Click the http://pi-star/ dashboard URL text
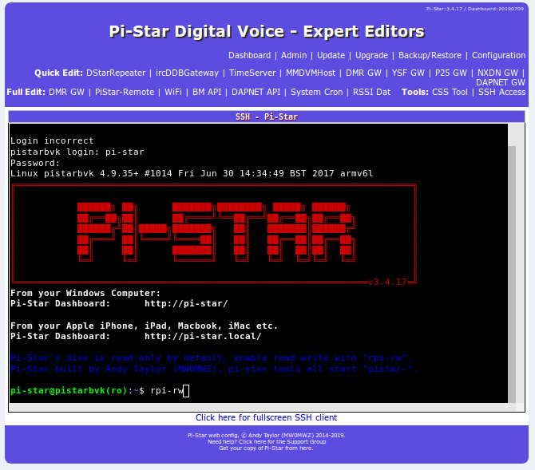535x470 pixels. coord(186,303)
